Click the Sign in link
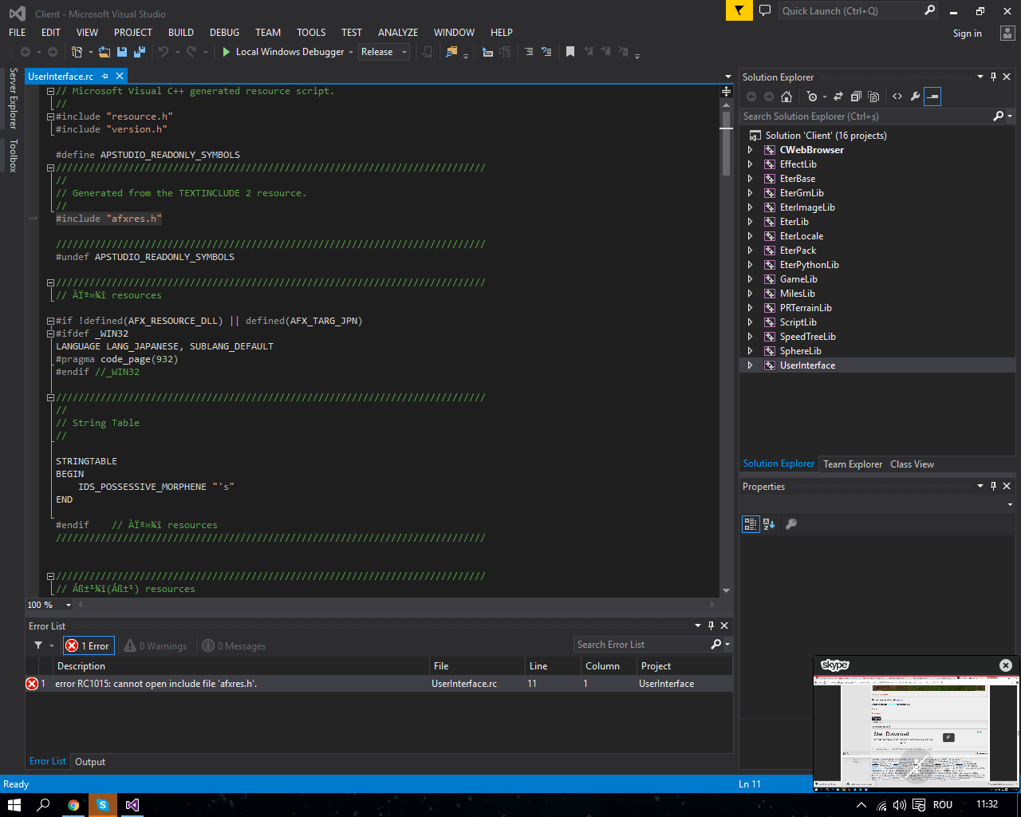This screenshot has width=1021, height=817. [967, 33]
